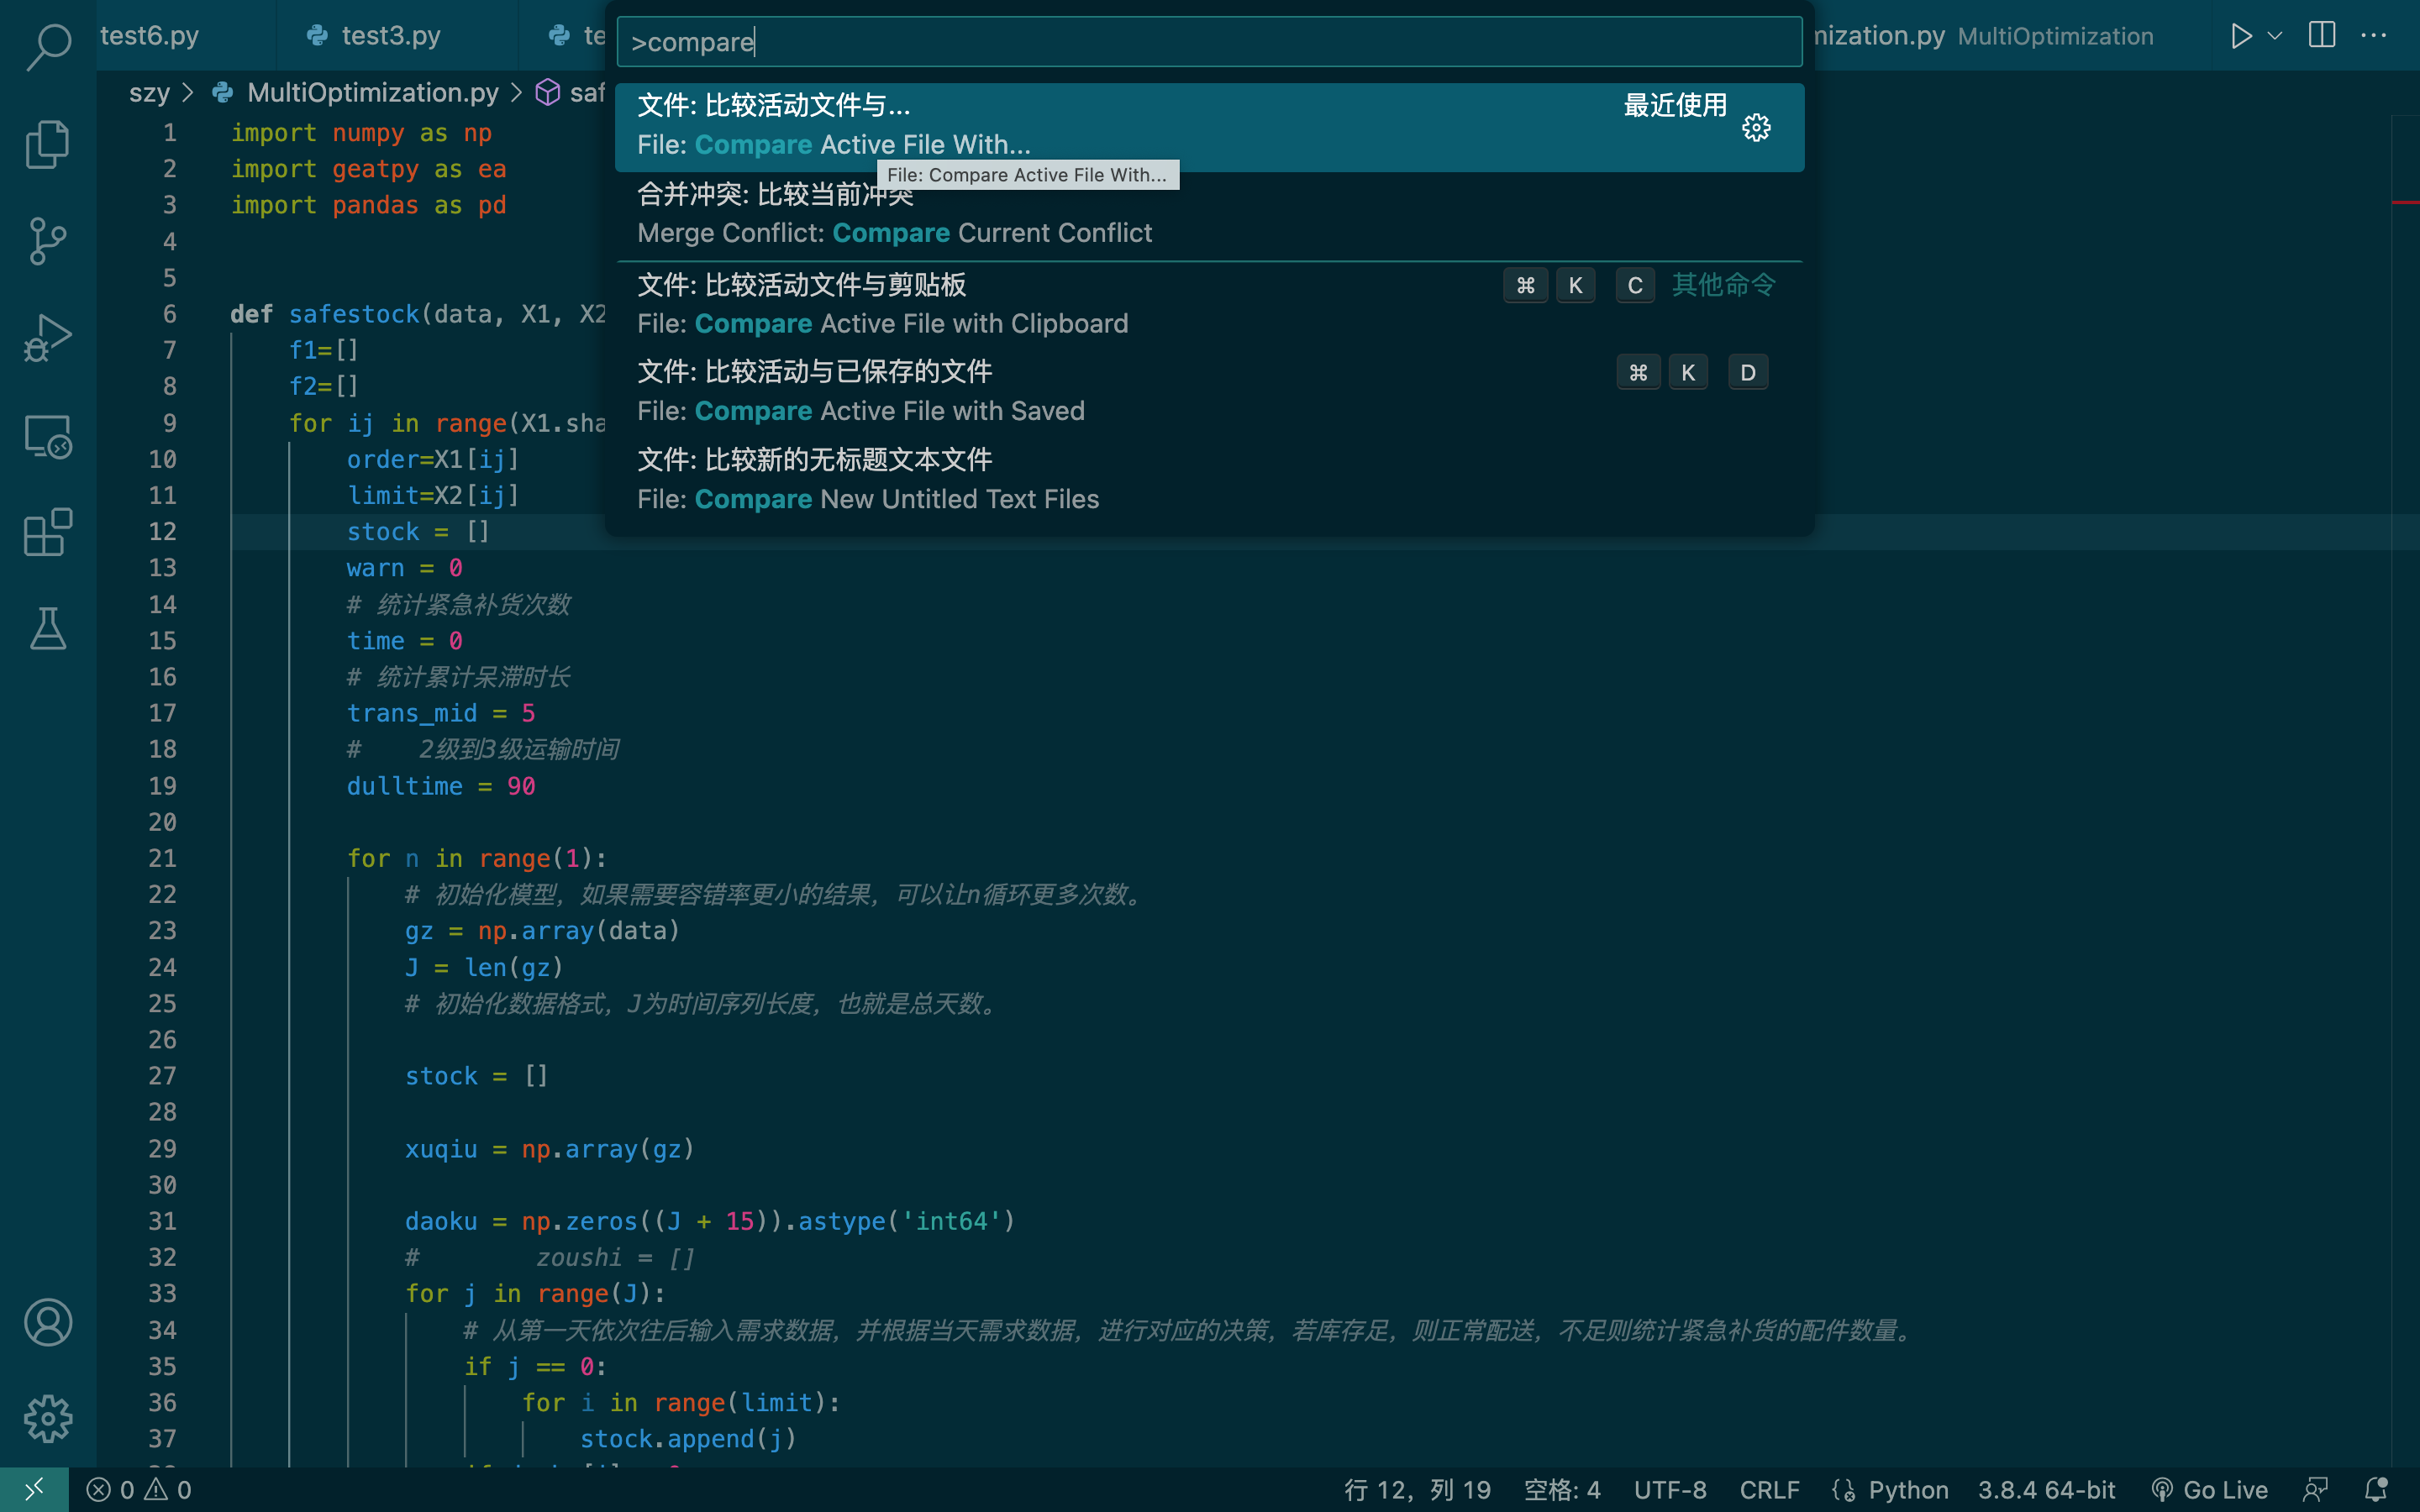2420x1512 pixels.
Task: Expand the run button dropdown arrow
Action: pos(2275,36)
